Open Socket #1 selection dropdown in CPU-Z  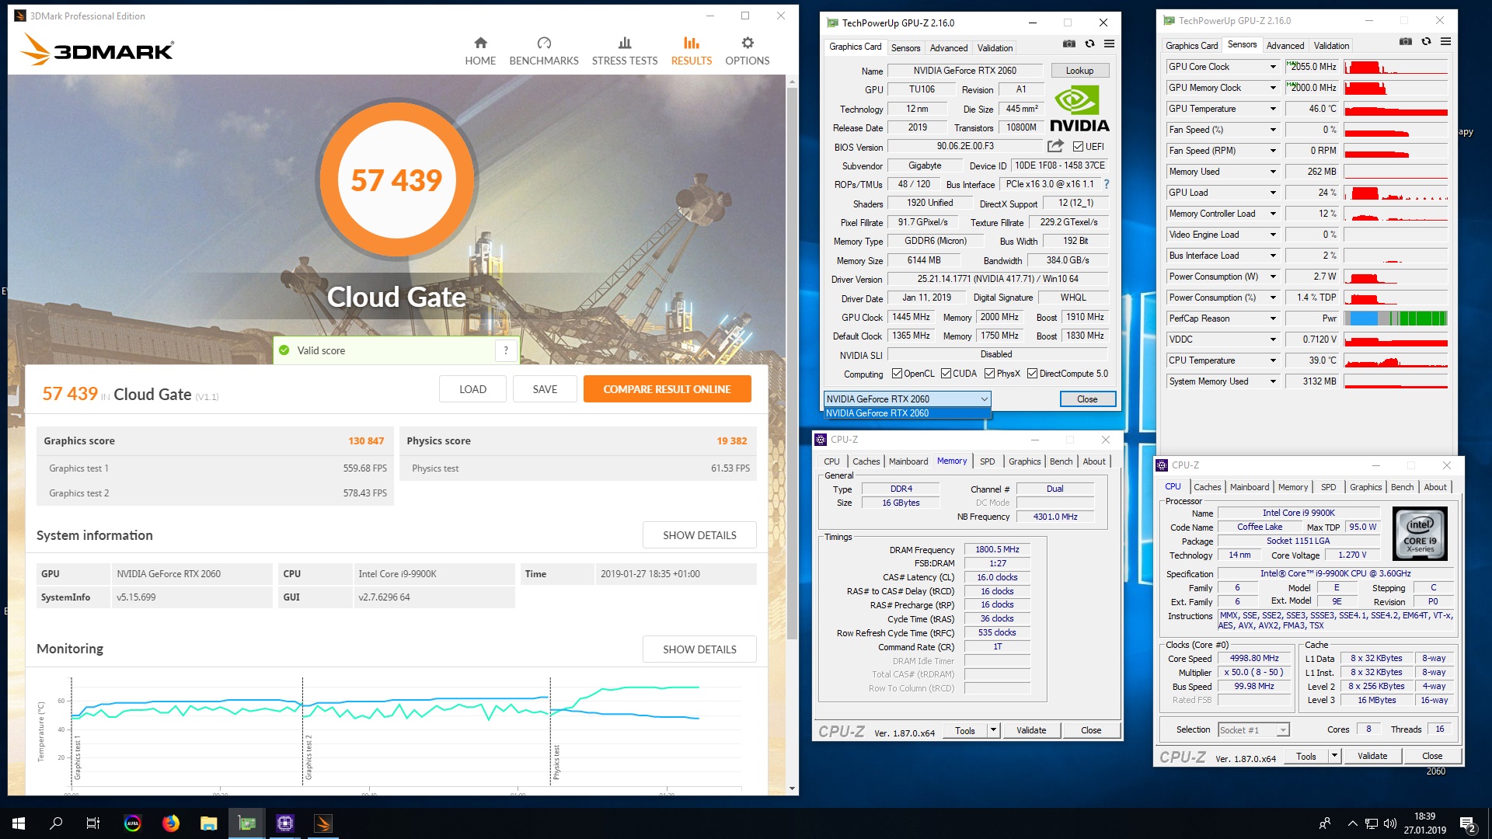(x=1253, y=729)
